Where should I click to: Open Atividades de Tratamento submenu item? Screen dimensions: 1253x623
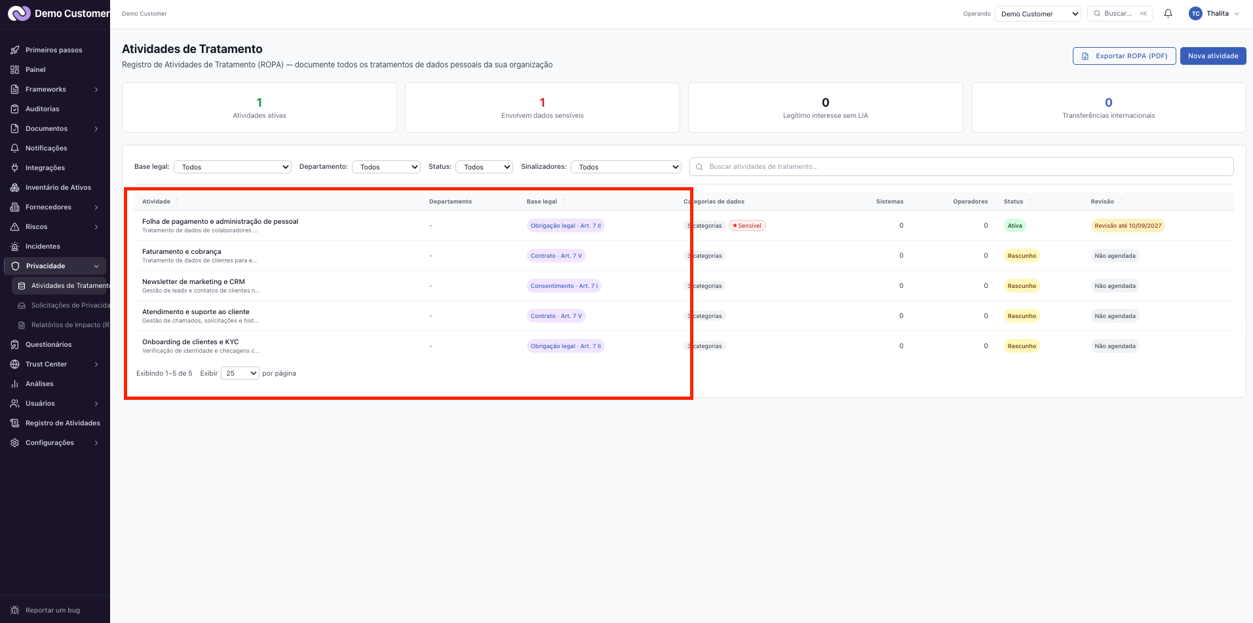click(60, 285)
